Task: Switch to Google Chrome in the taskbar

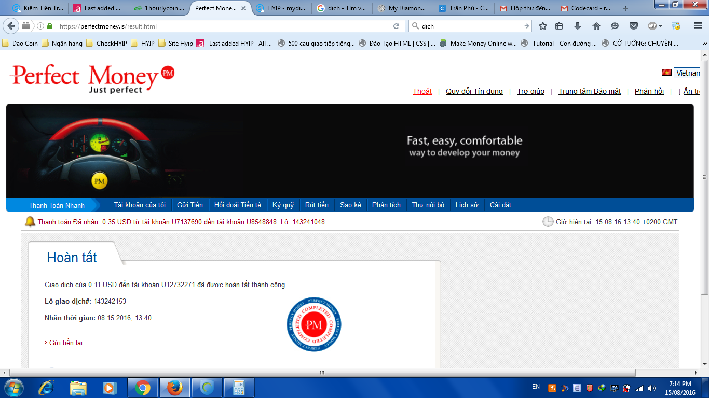Action: [x=142, y=388]
